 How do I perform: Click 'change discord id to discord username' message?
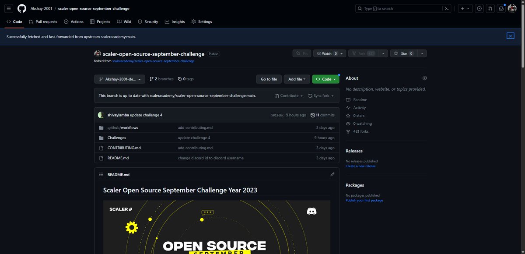point(211,158)
